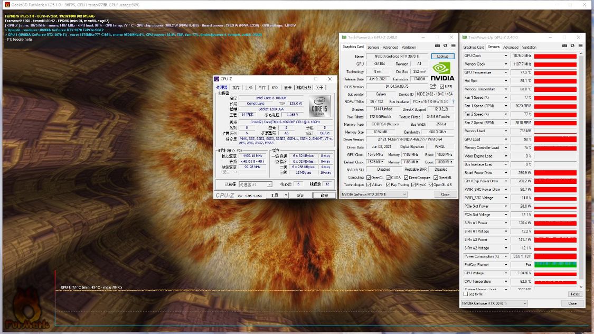The width and height of the screenshot is (594, 334).
Task: Switch to Validation tab in GPU-Z Graphics Card window
Action: pos(409,48)
